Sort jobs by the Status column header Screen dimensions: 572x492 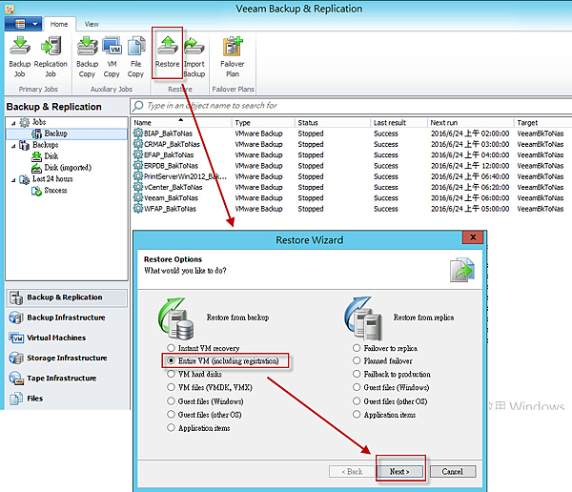point(333,123)
